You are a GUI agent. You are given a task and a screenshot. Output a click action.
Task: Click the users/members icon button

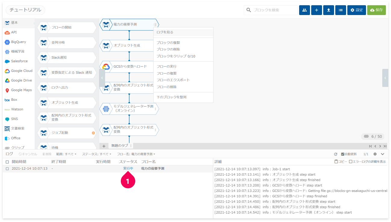(x=304, y=10)
